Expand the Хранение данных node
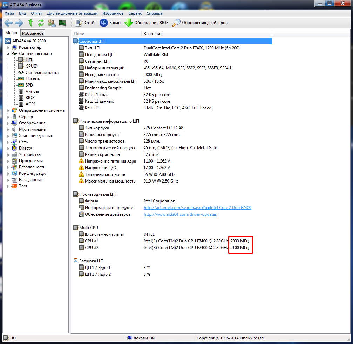Screen dimensions: 353x344 [x=8, y=136]
